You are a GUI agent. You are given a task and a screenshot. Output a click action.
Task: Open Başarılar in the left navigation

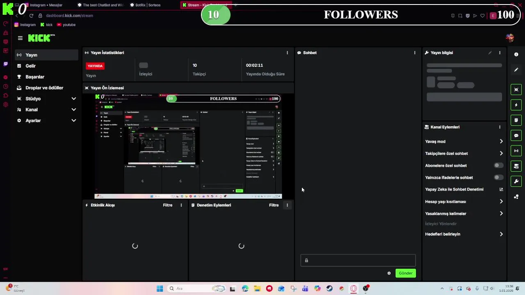point(46,77)
